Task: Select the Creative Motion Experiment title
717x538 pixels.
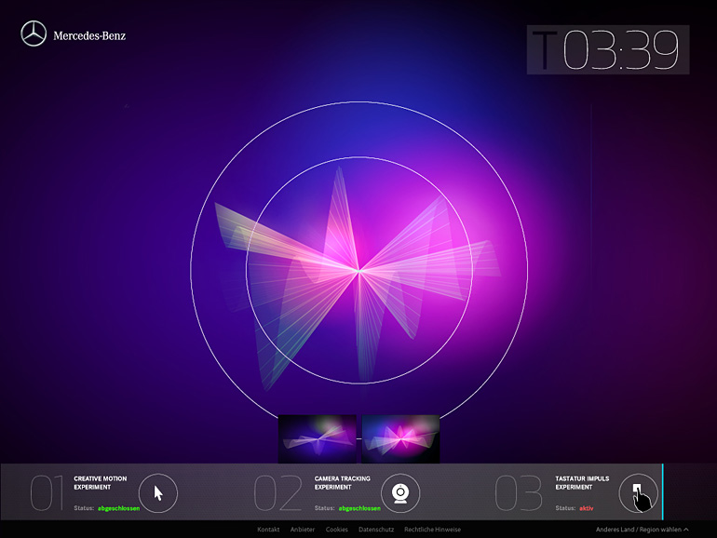Action: click(101, 483)
